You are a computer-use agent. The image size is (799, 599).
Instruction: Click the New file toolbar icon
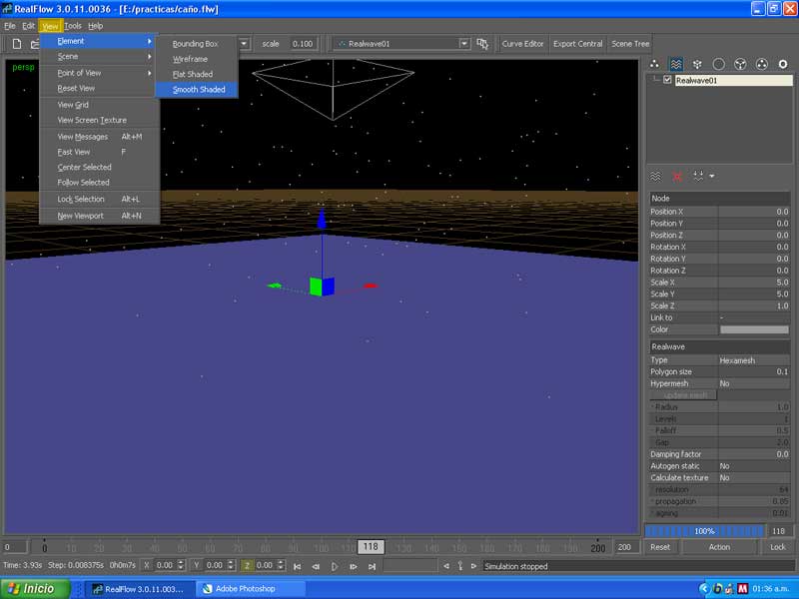click(17, 44)
